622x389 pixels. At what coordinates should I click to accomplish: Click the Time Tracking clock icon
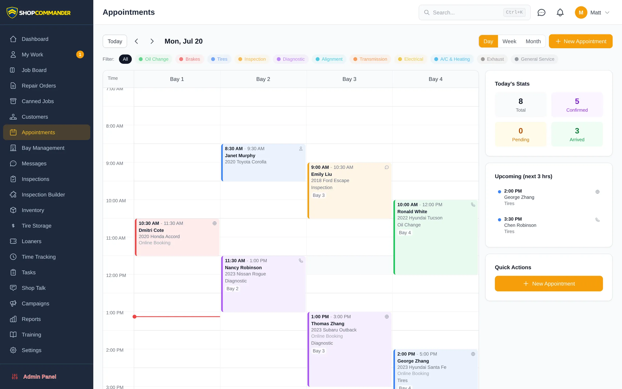[x=13, y=257]
